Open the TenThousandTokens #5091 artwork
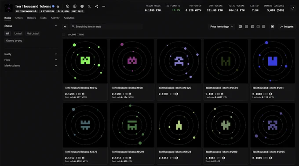Viewport: 299px width, 166px height. (x=132, y=125)
